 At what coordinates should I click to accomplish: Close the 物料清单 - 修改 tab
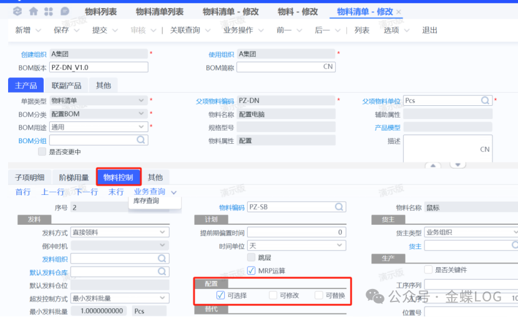399,12
